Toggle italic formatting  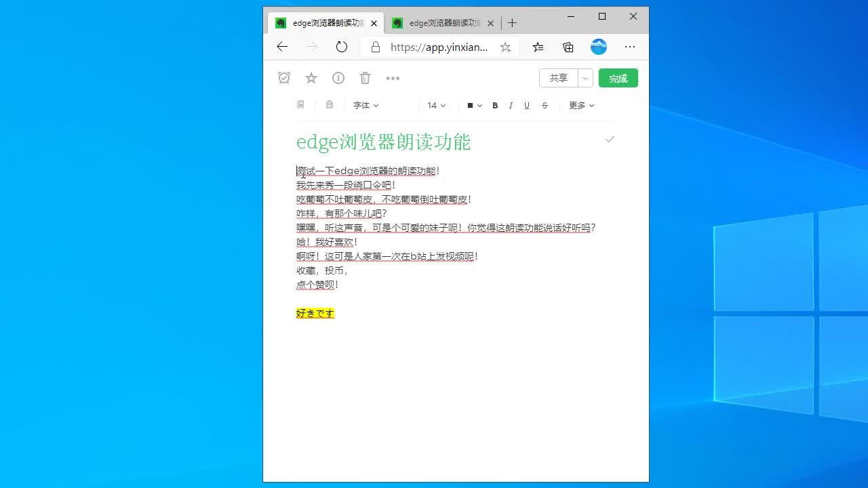511,105
